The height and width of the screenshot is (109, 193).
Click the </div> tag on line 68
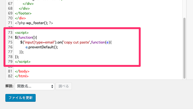tap(24, 9)
